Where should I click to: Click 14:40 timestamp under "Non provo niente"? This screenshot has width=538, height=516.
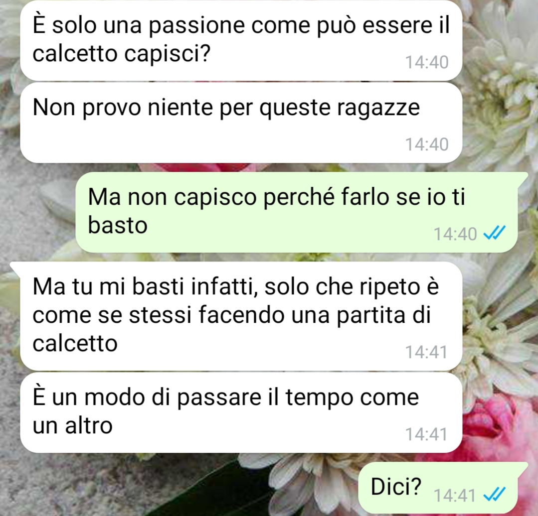pos(427,144)
